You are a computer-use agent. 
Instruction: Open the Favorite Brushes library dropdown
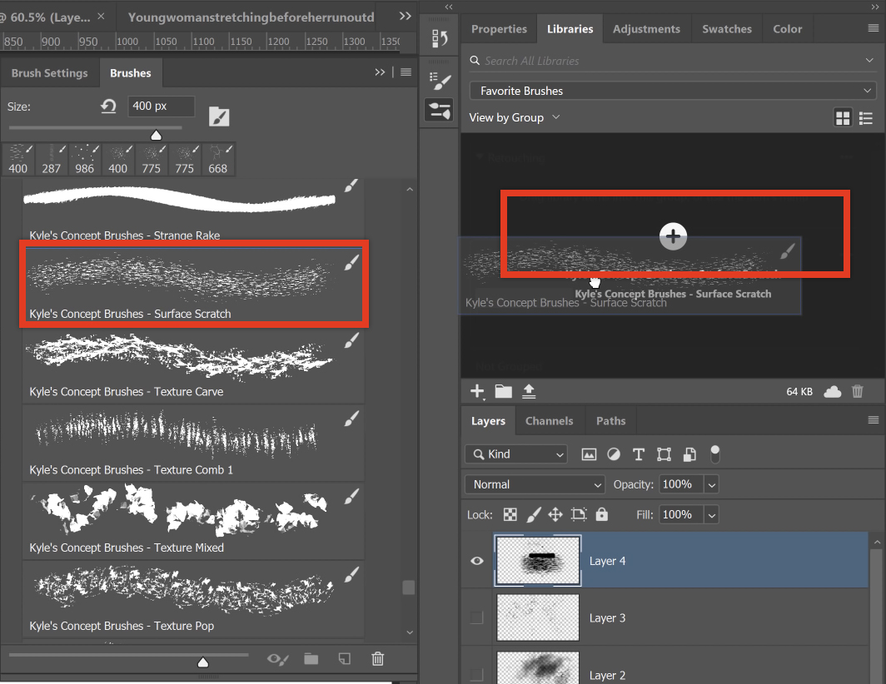pyautogui.click(x=672, y=91)
